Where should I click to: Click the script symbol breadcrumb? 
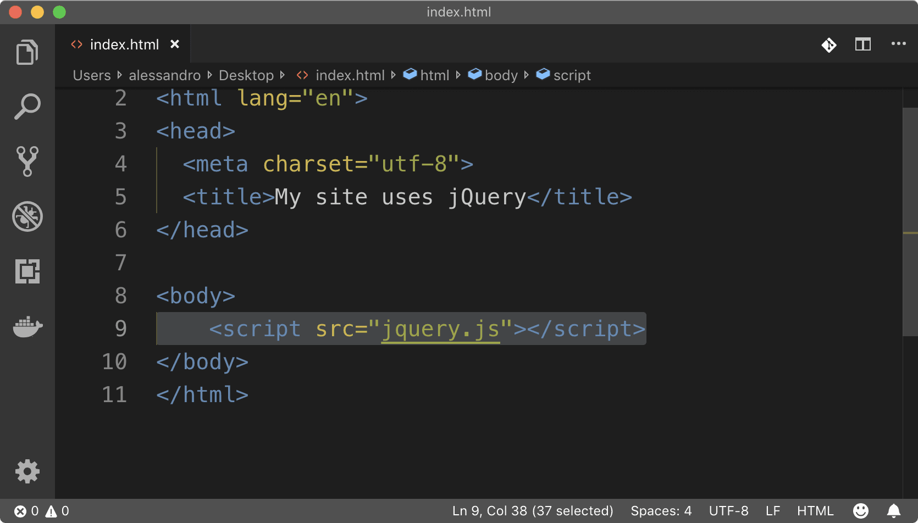pyautogui.click(x=563, y=75)
